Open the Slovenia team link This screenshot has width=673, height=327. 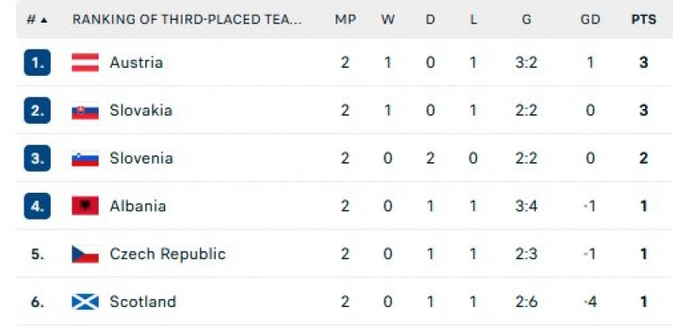(142, 159)
